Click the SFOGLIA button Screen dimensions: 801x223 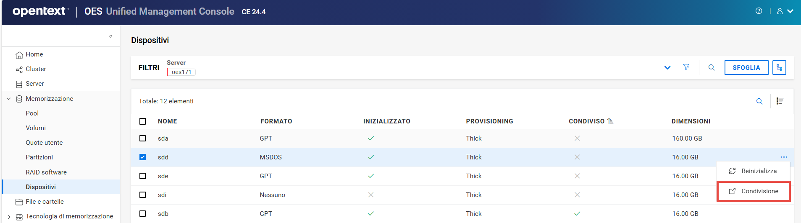pos(746,67)
